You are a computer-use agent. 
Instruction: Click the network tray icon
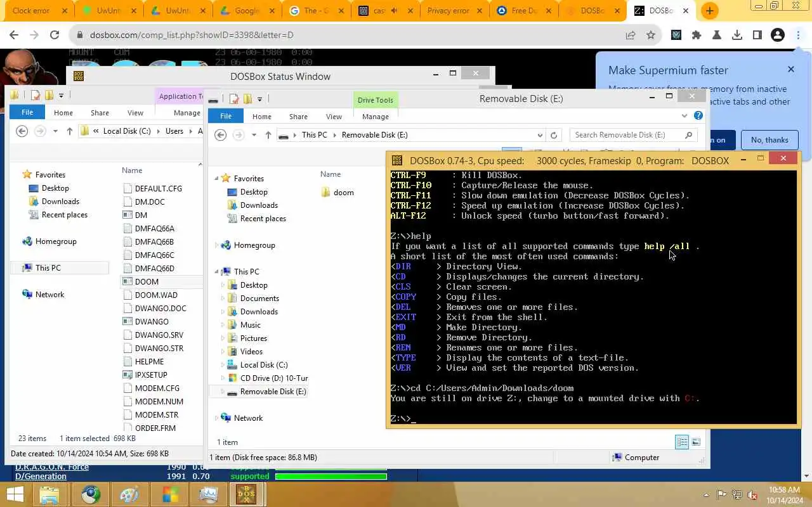tap(737, 494)
